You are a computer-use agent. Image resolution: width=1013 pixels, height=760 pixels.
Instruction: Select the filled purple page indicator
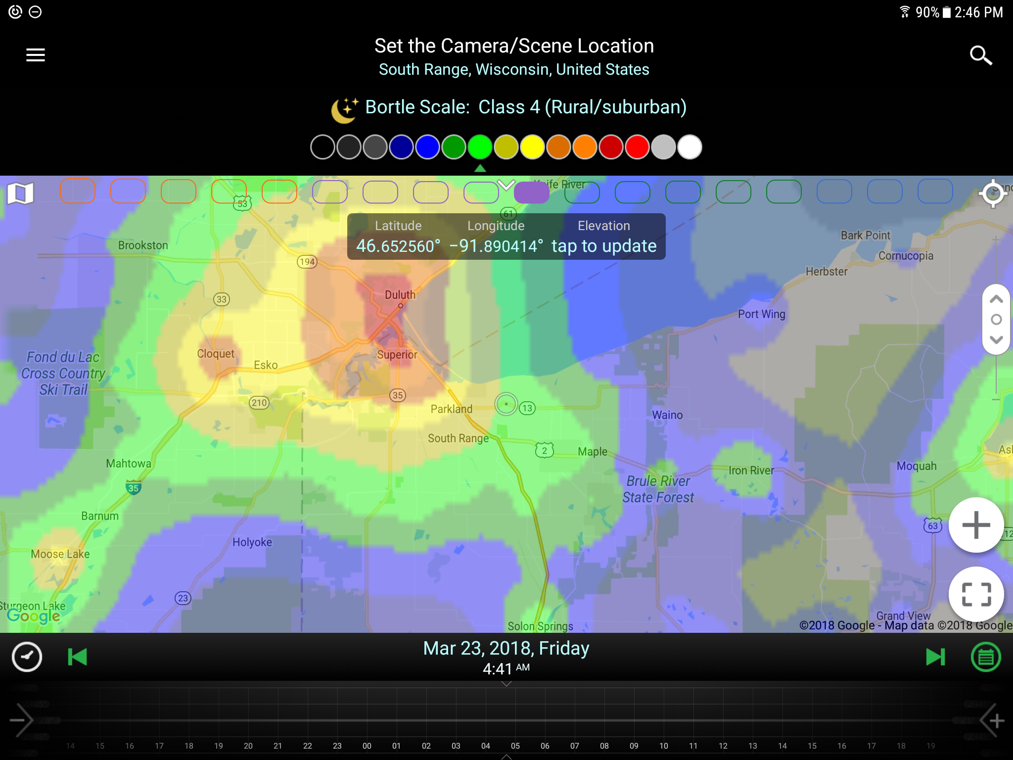click(532, 192)
